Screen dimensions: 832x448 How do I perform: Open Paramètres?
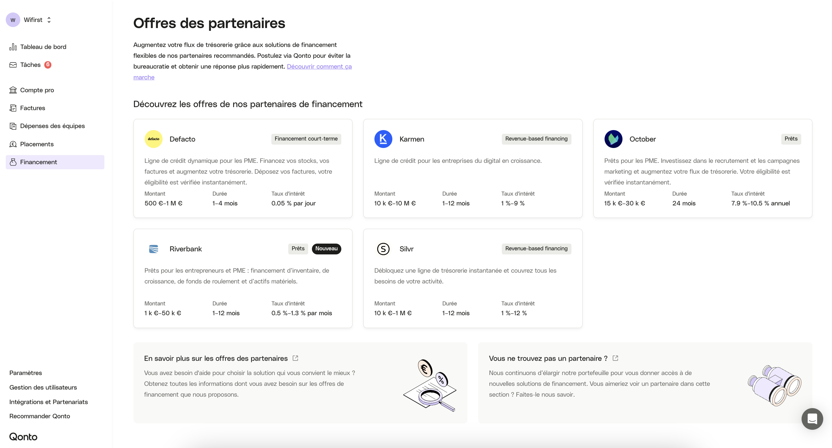[x=26, y=373]
